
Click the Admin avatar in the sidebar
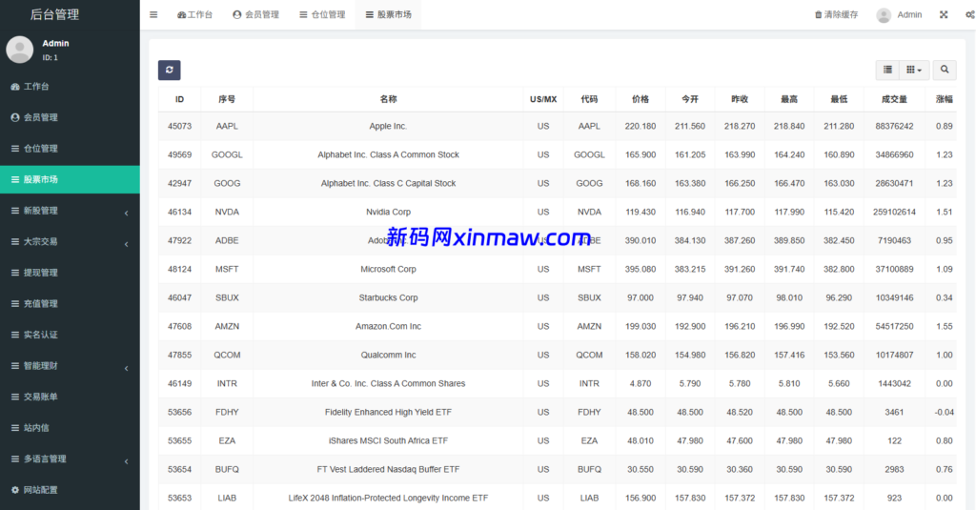20,50
